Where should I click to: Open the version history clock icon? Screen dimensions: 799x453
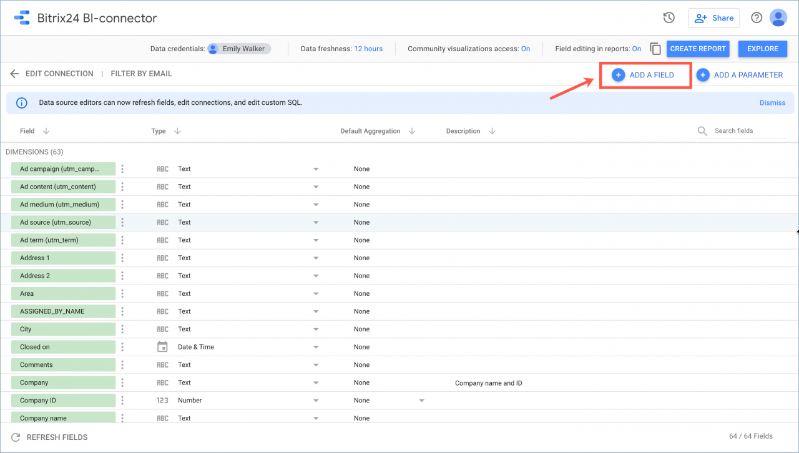tap(669, 17)
